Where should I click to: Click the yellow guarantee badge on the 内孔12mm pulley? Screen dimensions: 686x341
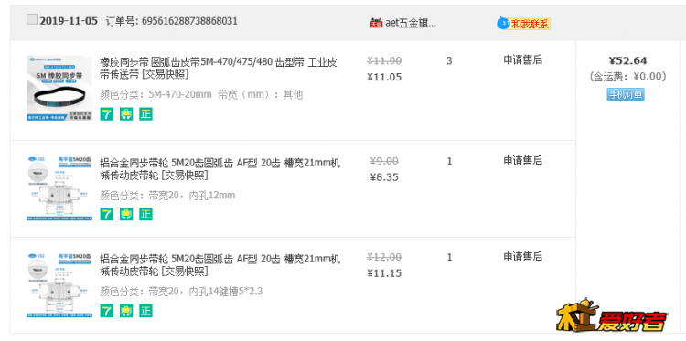pyautogui.click(x=126, y=214)
